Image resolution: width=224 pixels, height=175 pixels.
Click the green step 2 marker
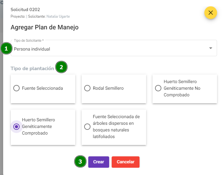click(x=61, y=67)
